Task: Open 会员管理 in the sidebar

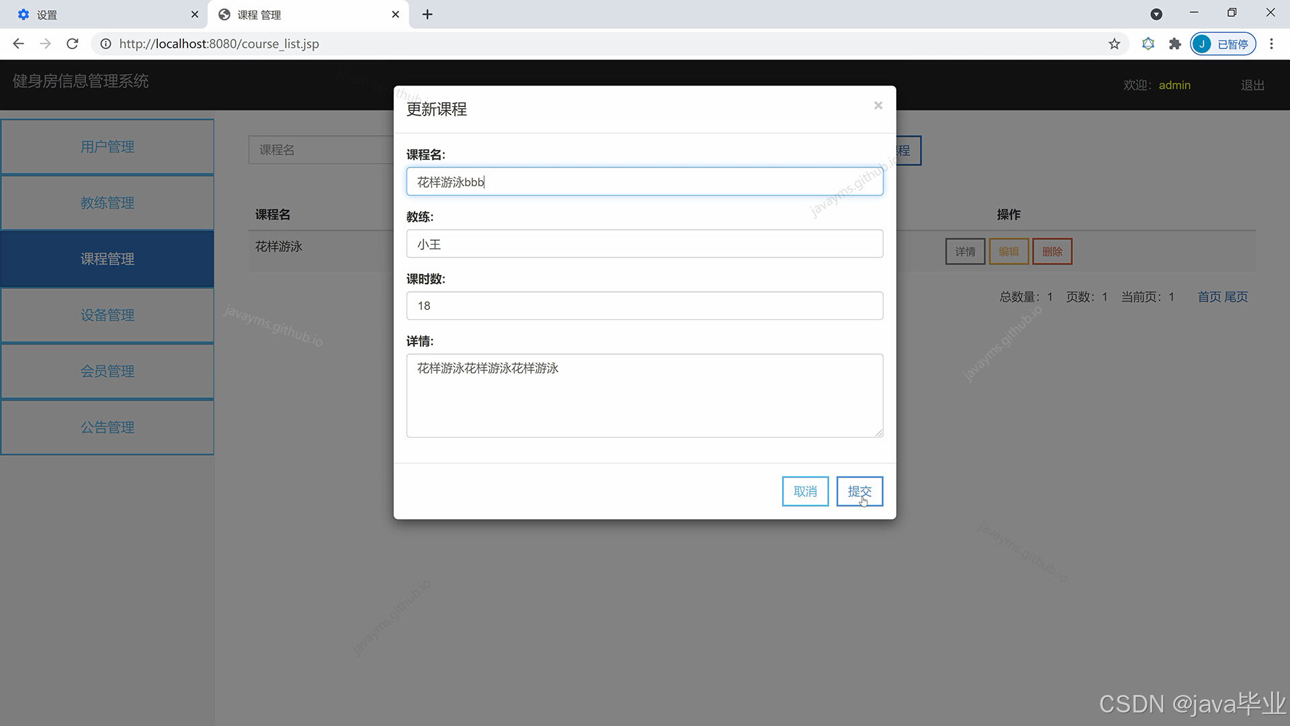Action: (107, 371)
